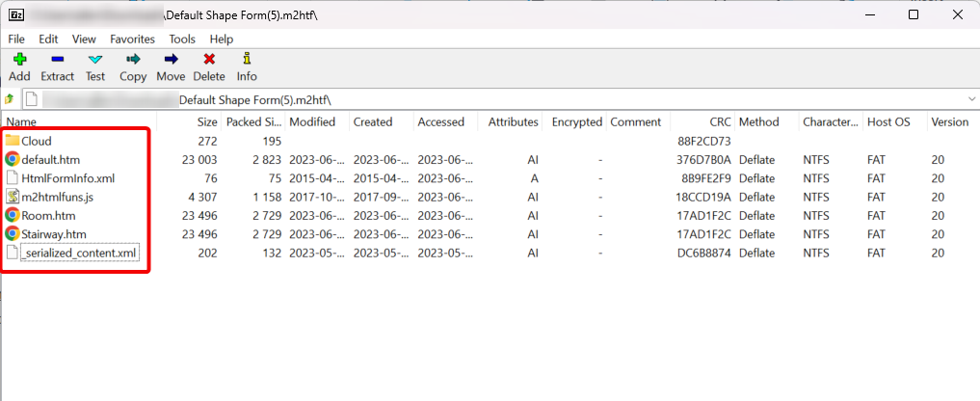Expand the address bar path dropdown
980x401 pixels.
click(971, 99)
